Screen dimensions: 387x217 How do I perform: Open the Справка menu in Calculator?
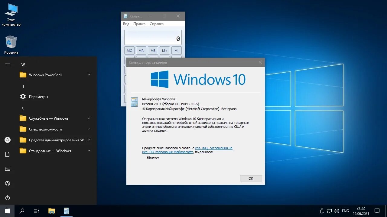pos(157,24)
